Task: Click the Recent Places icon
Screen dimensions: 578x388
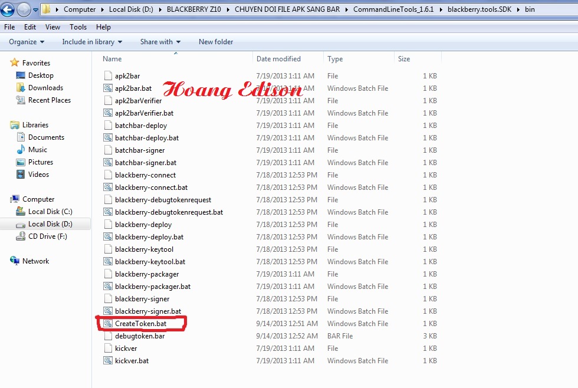Action: [x=20, y=100]
